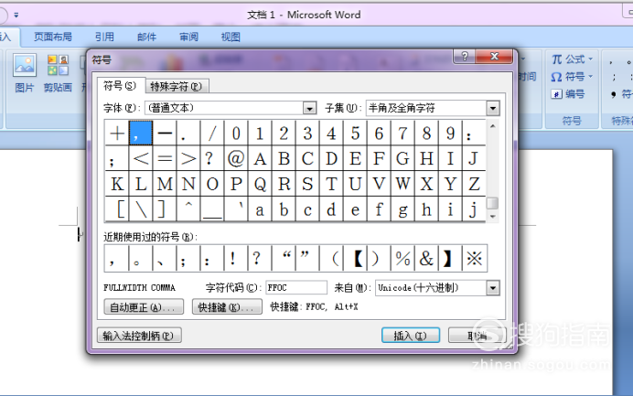Click the 图片 (Picture) ribbon icon
633x396 pixels.
[25, 73]
